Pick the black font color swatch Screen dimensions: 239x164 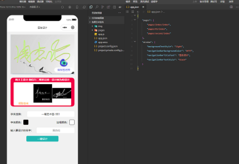click(26, 122)
